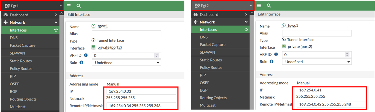
Task: Open the Fgt1 VDOM selector dropdown
Action: pos(33,6)
